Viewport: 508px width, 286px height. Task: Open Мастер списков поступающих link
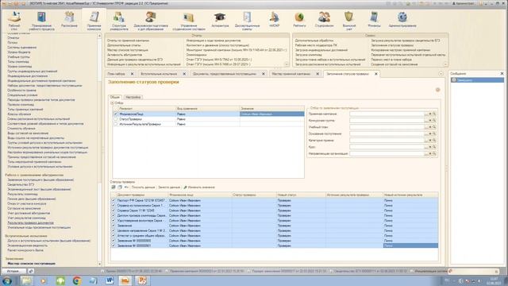(x=31, y=264)
